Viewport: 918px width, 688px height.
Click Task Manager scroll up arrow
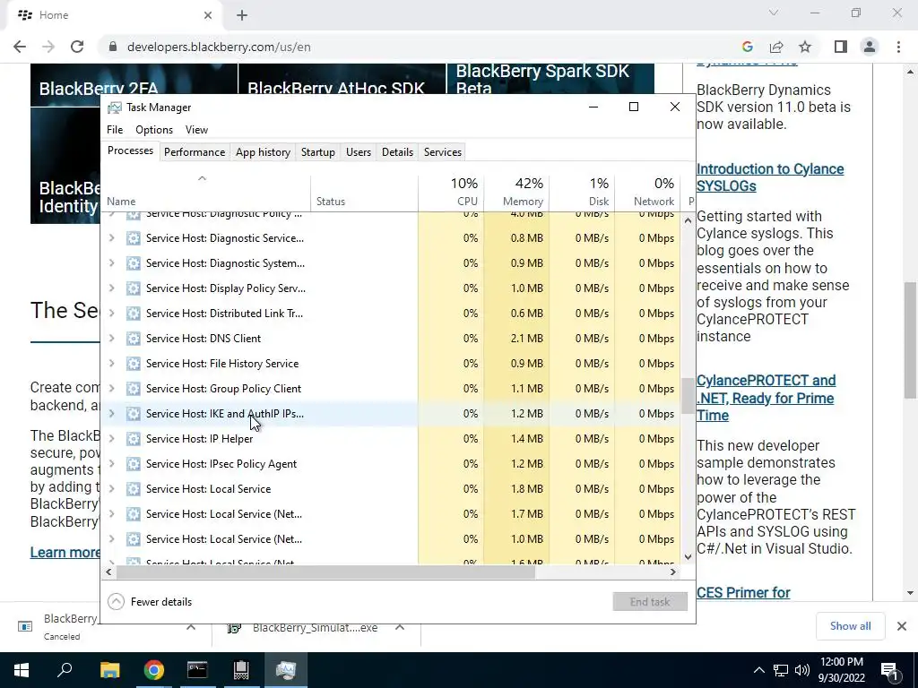pyautogui.click(x=688, y=220)
